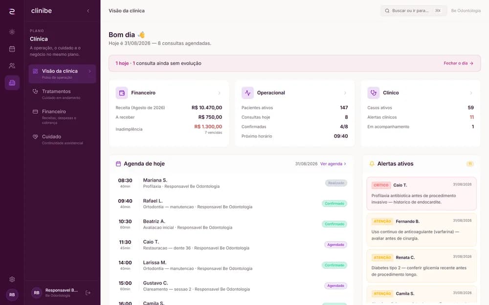Select the clinic building icon in the left rail
This screenshot has height=305, width=489.
coord(12,82)
